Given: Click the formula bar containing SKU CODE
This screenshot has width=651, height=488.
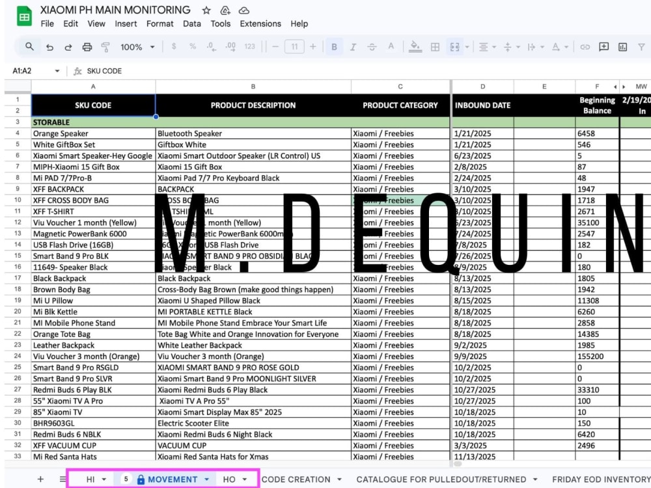Looking at the screenshot, I should coord(365,71).
